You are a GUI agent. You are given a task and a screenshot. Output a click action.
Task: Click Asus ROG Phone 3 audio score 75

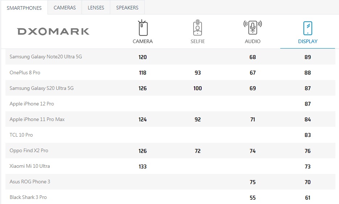[x=252, y=182]
